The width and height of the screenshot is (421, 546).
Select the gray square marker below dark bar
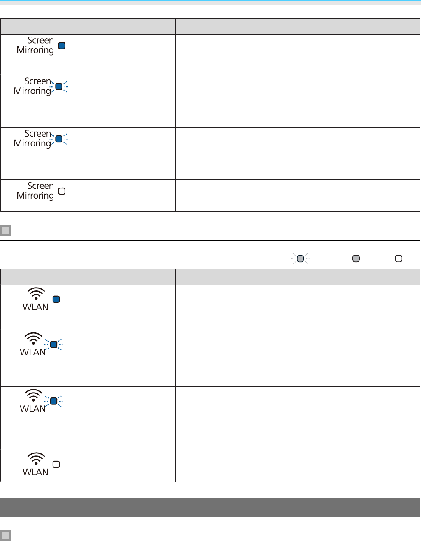tap(6, 535)
